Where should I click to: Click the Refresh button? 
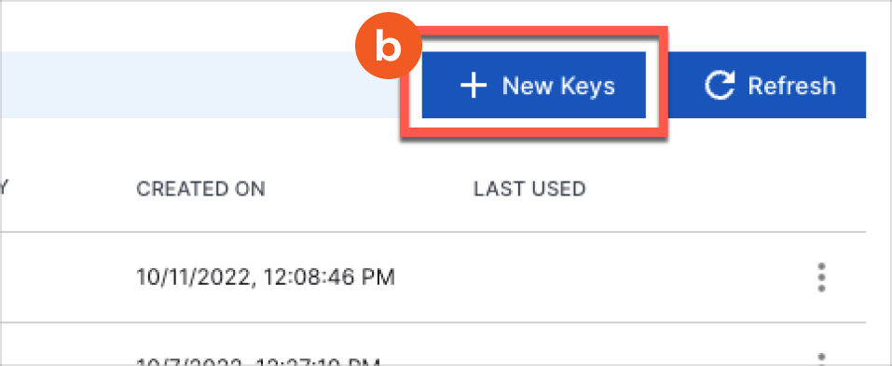767,86
